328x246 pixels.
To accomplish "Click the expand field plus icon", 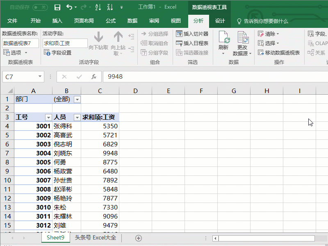I will [131, 36].
